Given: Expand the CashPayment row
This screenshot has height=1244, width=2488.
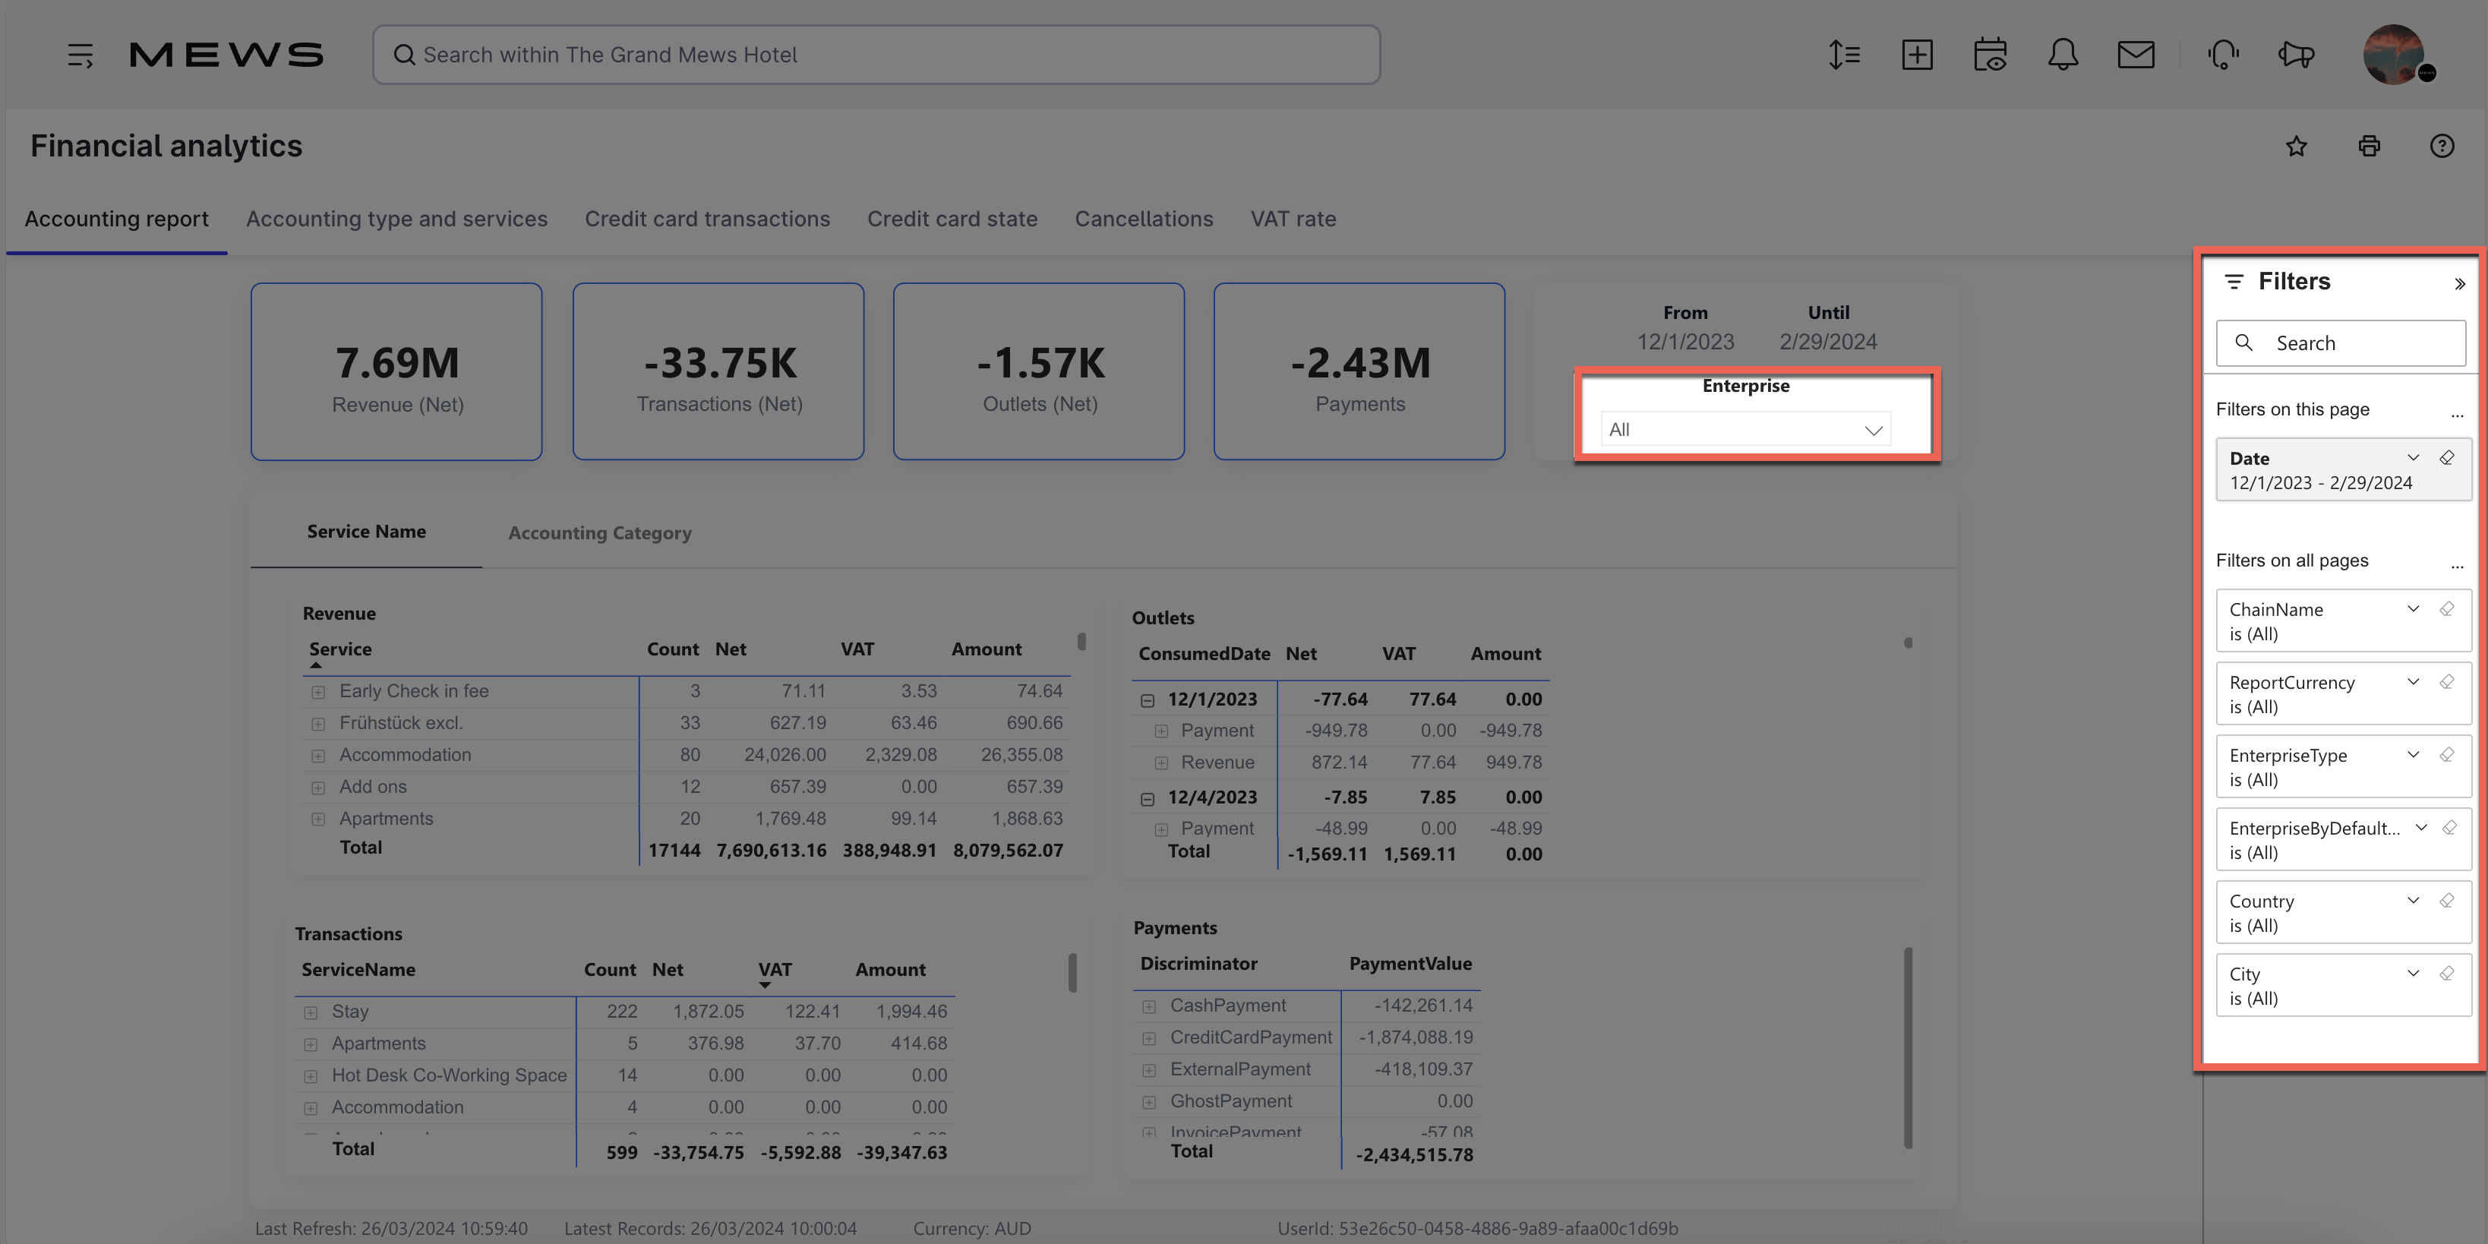Looking at the screenshot, I should tap(1148, 1006).
